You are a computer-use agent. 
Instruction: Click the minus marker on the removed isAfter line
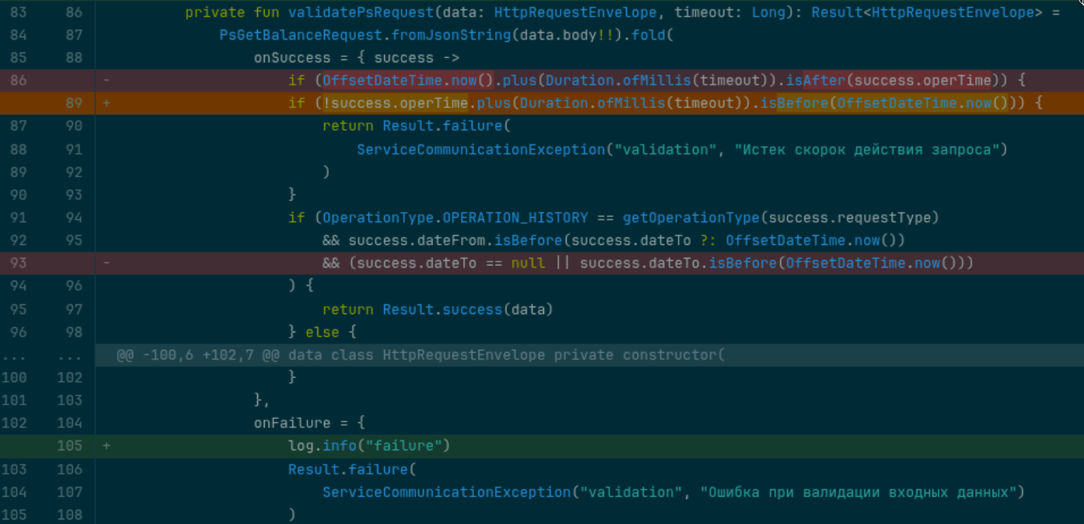pyautogui.click(x=106, y=81)
